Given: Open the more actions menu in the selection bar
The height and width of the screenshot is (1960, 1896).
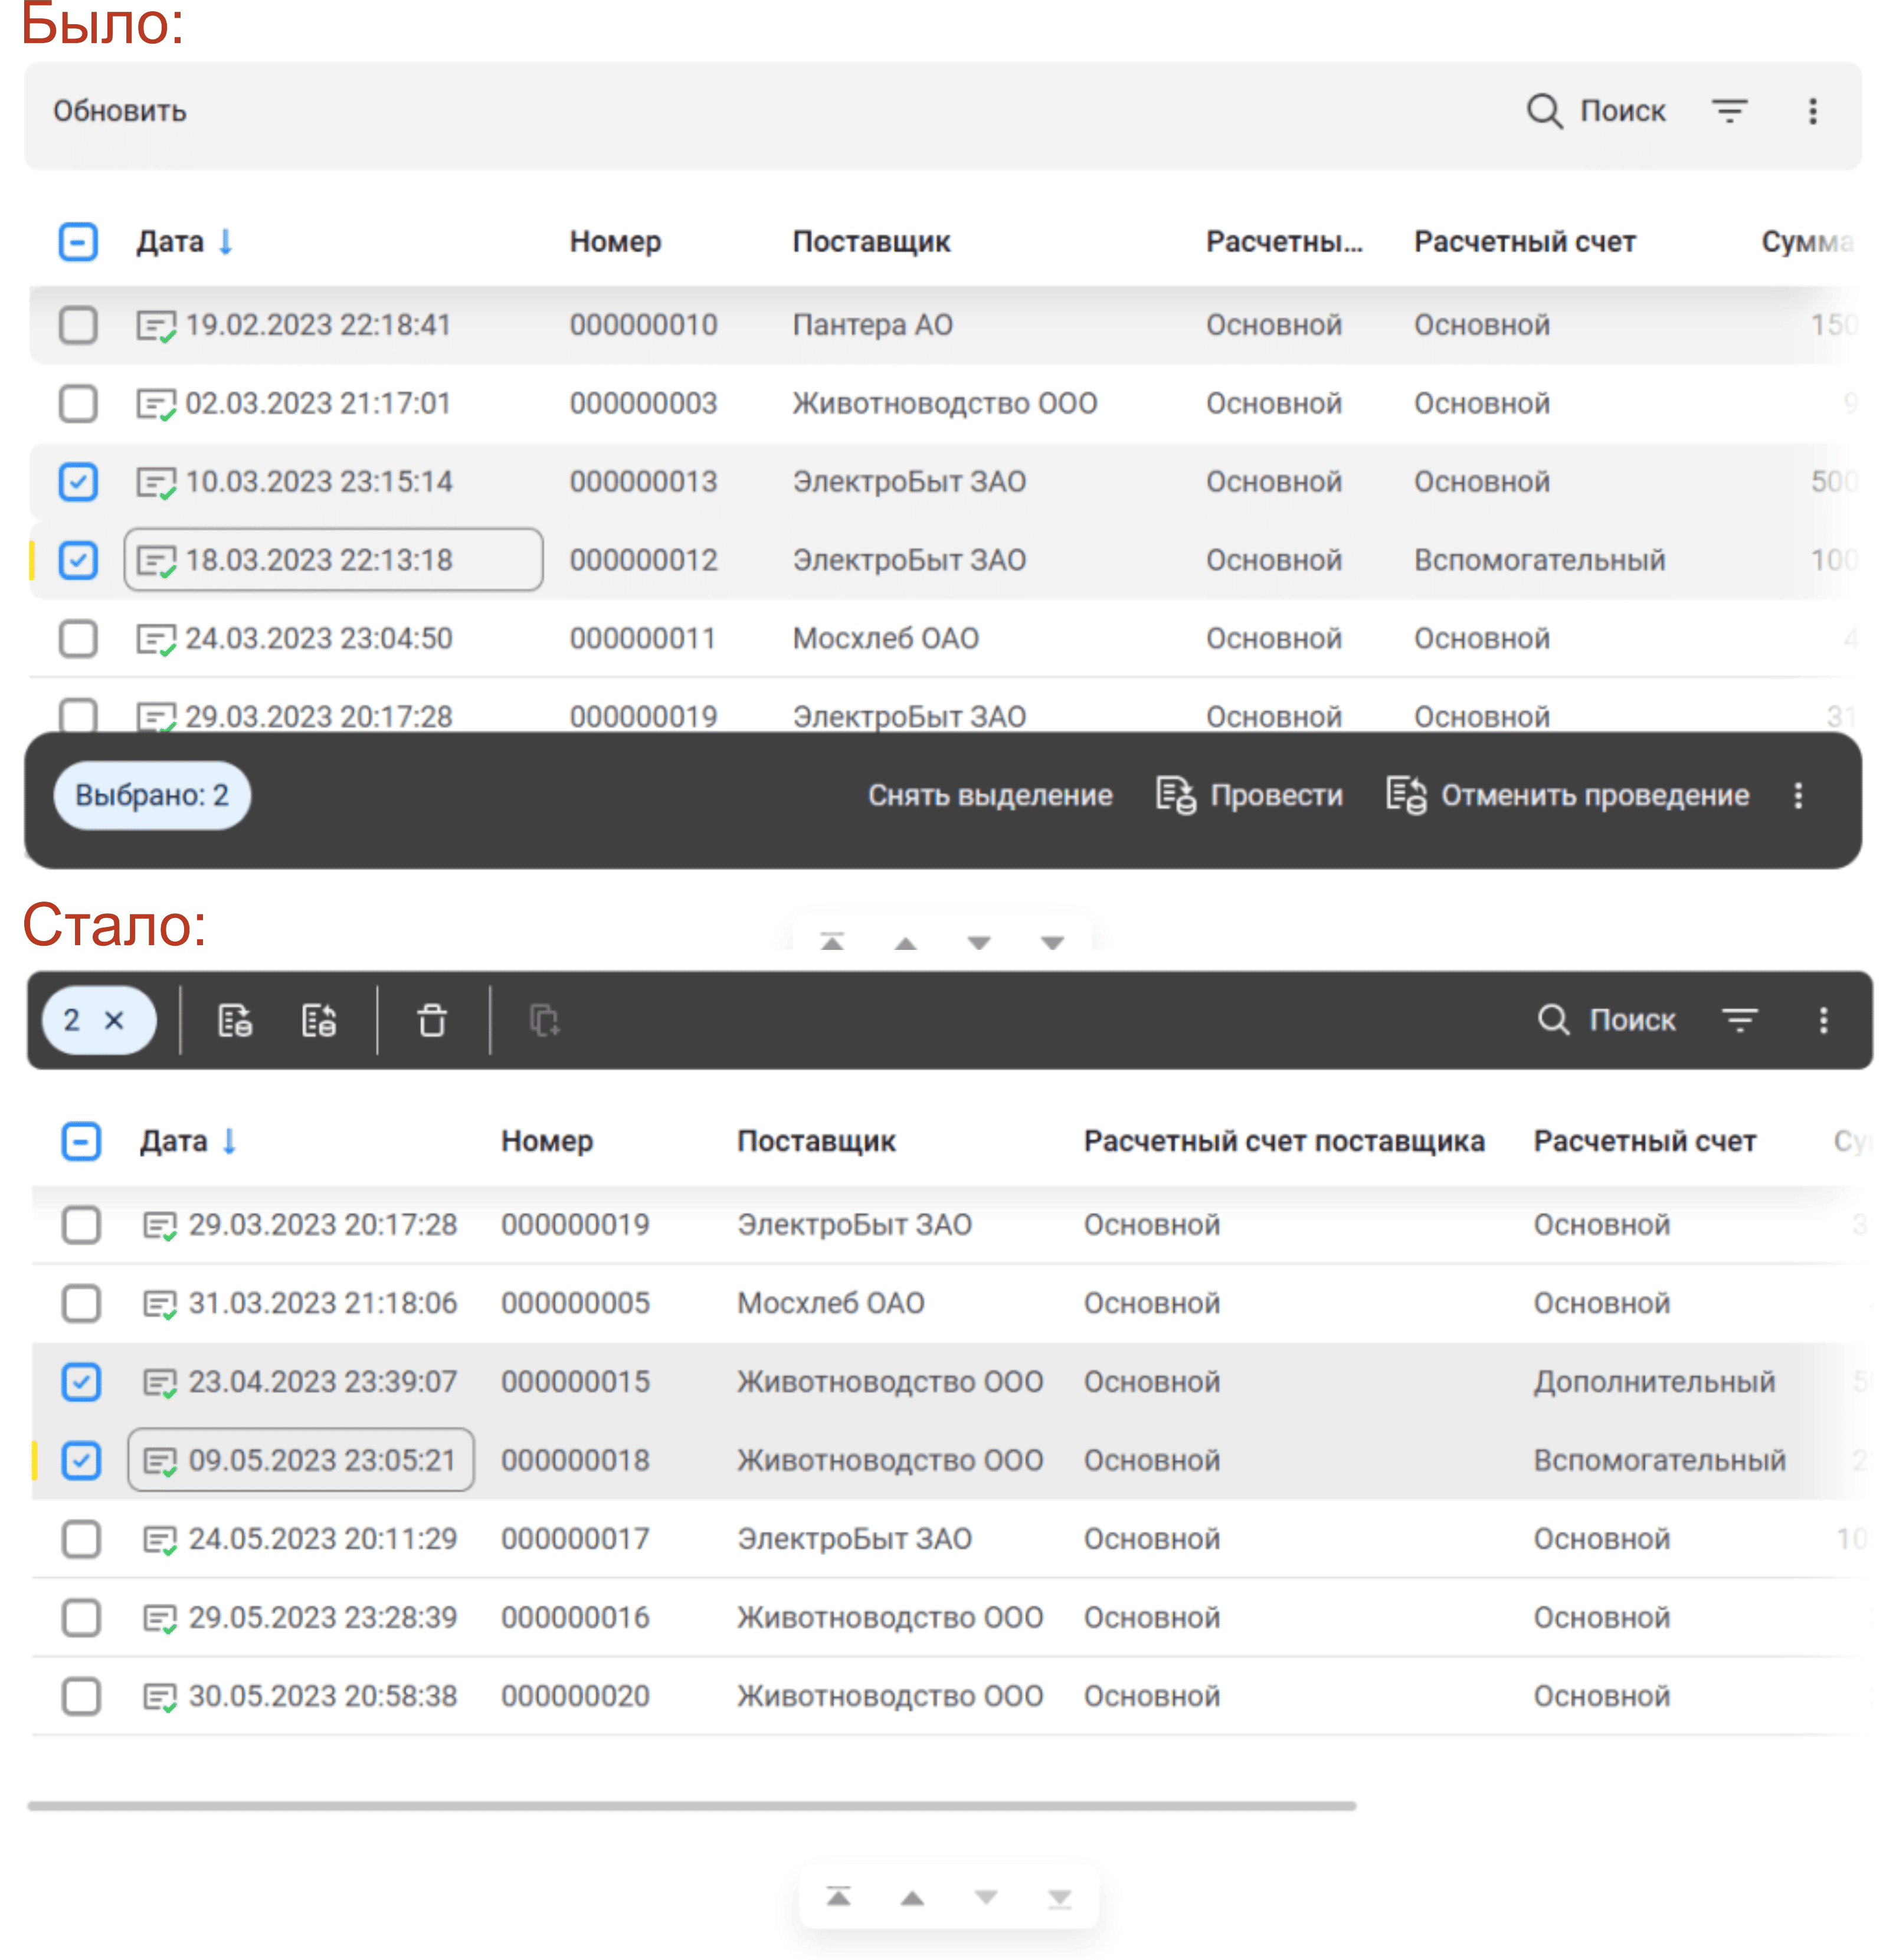Looking at the screenshot, I should point(1798,796).
